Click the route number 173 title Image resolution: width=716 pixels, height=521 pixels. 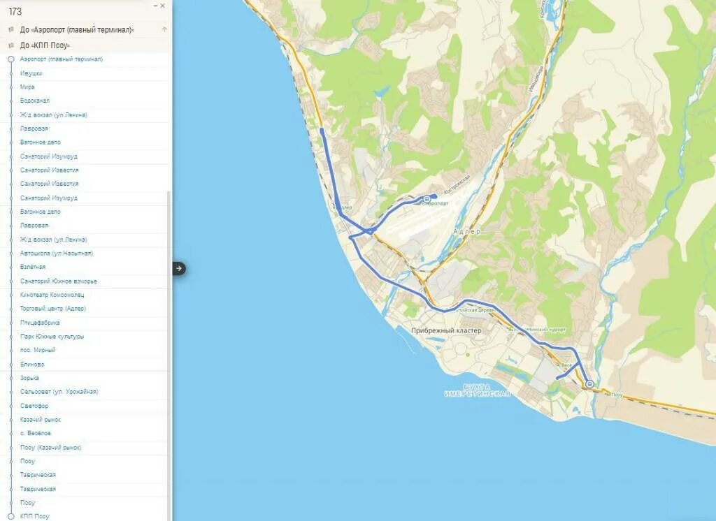[15, 11]
